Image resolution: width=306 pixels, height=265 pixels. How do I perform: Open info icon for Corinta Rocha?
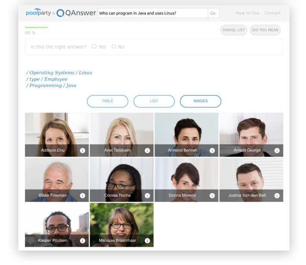click(147, 195)
